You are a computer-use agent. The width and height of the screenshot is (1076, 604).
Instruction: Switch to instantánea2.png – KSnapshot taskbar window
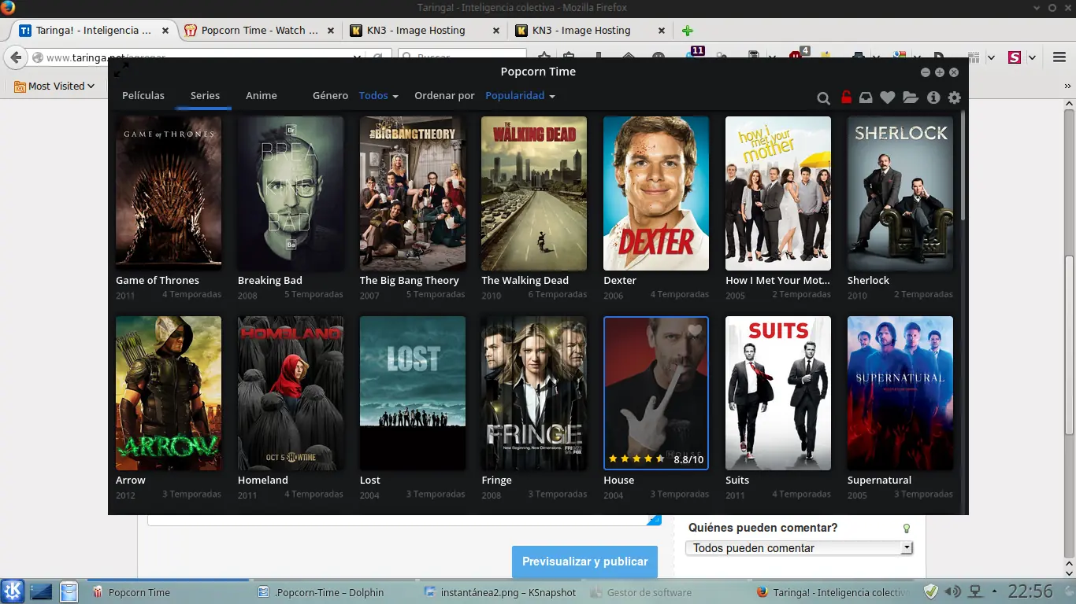click(499, 592)
